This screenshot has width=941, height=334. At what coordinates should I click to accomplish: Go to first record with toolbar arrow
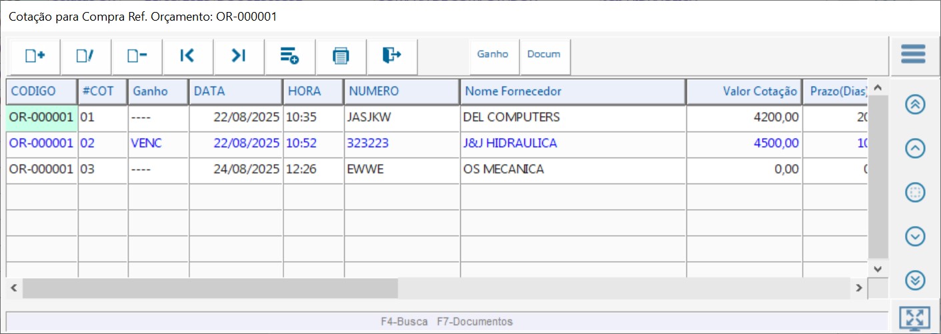(x=187, y=56)
